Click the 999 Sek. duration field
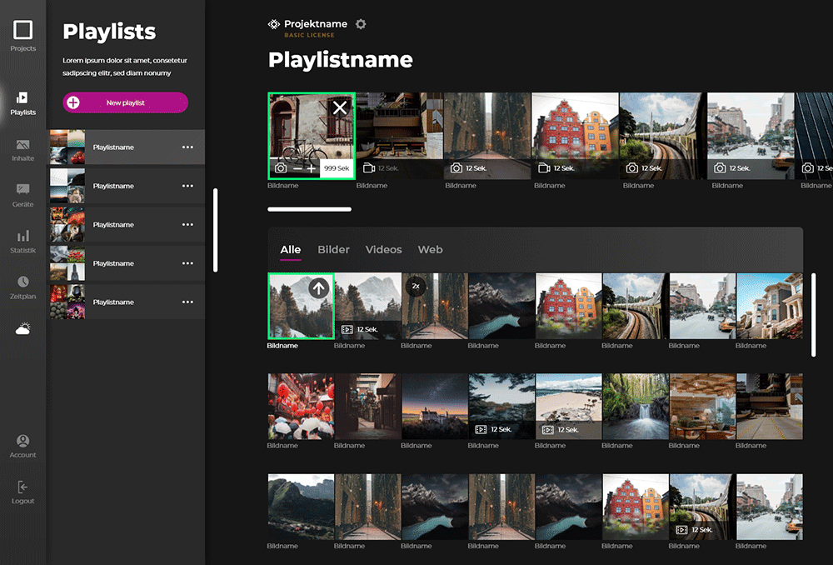 tap(337, 168)
